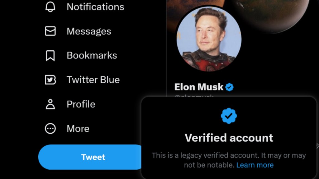Open the Notifications menu item
This screenshot has height=179, width=319.
pyautogui.click(x=95, y=7)
